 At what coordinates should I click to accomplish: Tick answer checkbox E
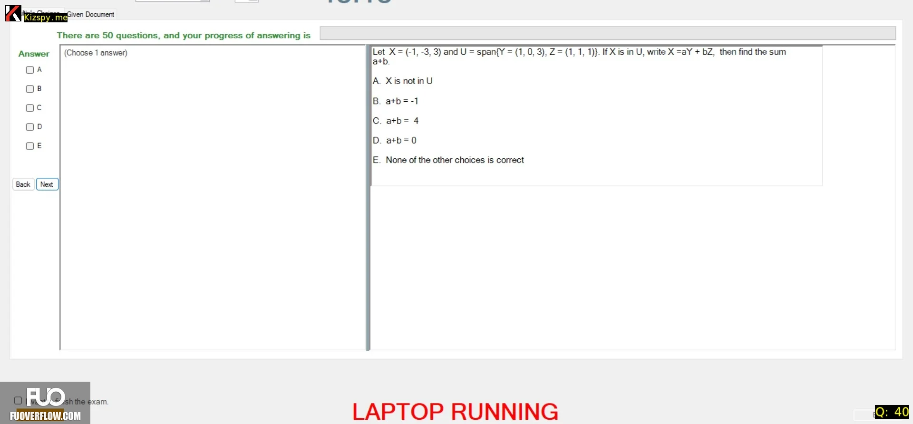[x=30, y=146]
